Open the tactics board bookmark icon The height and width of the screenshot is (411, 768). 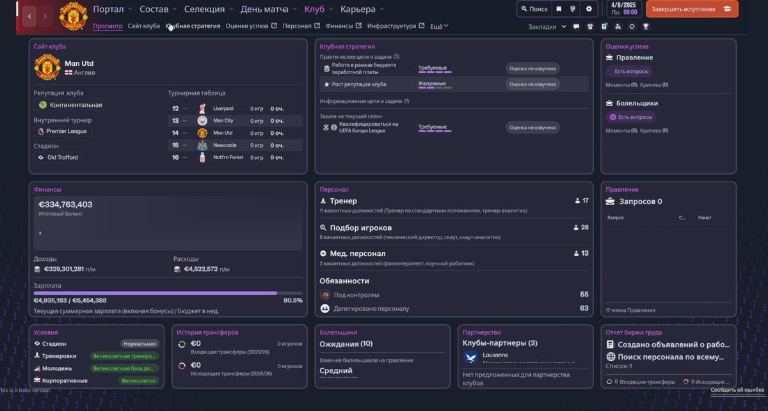(604, 27)
